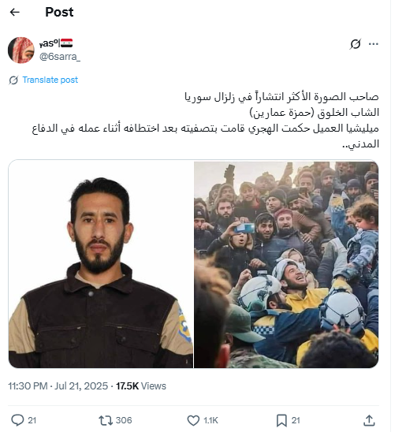
Task: Open the crowd rescue photo on right
Action: [x=286, y=265]
